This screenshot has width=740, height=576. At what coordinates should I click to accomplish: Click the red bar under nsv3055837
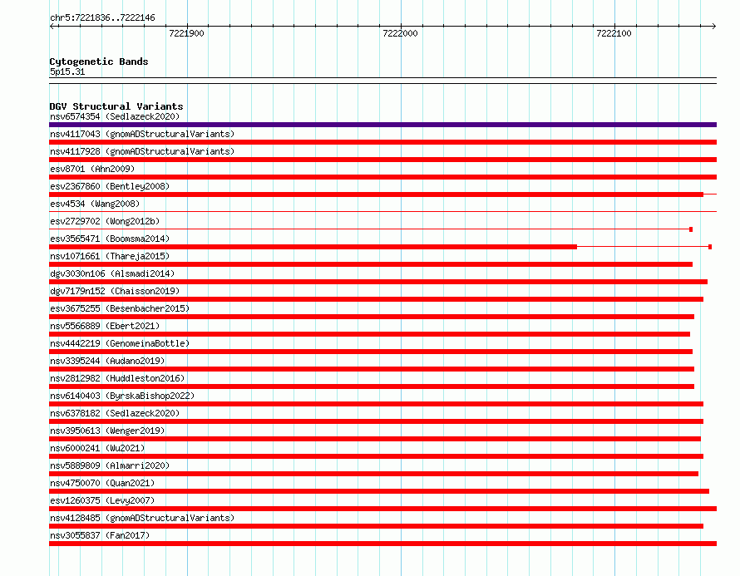[x=382, y=544]
